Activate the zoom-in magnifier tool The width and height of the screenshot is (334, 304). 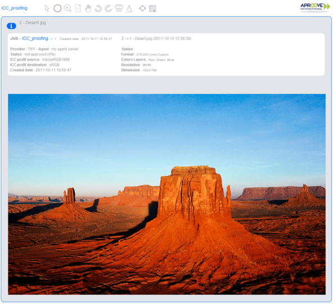(x=67, y=8)
